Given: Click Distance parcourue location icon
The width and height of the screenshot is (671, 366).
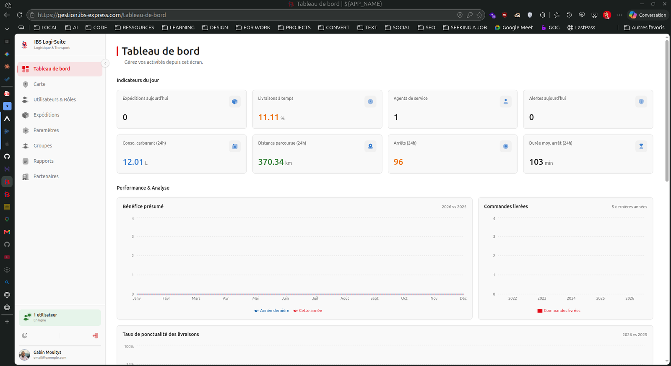Looking at the screenshot, I should point(370,146).
